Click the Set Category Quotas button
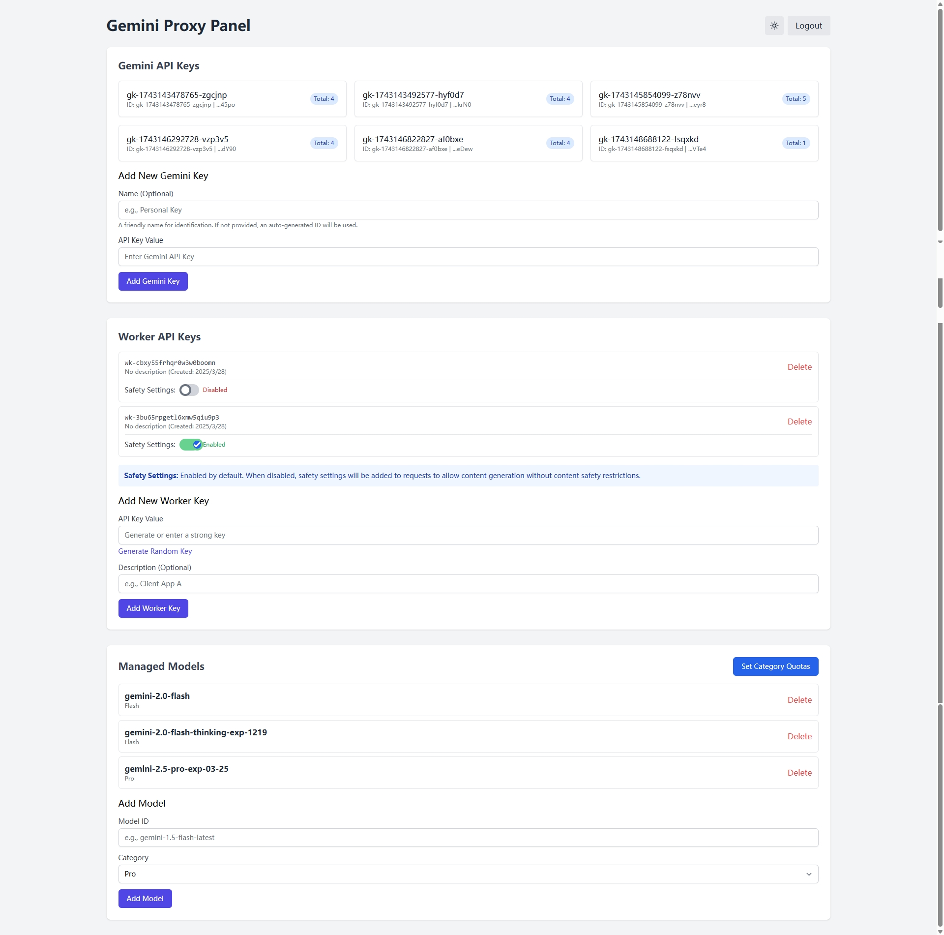 coord(775,666)
